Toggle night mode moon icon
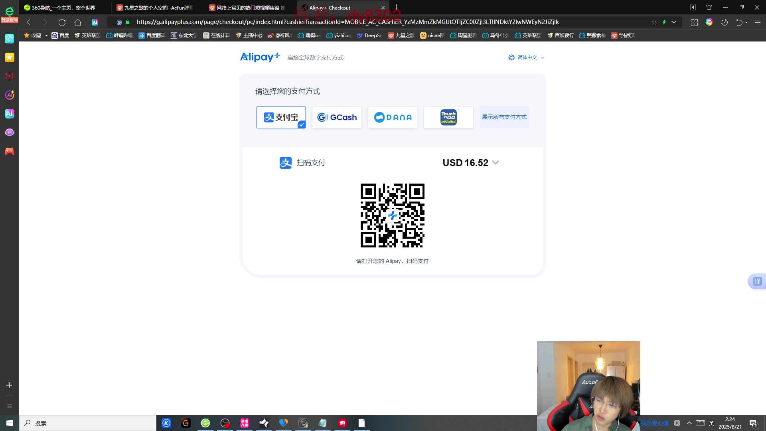 click(x=725, y=22)
